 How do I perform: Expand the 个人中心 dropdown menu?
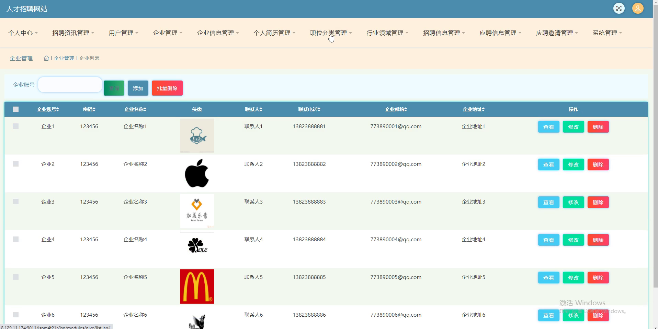pyautogui.click(x=23, y=33)
